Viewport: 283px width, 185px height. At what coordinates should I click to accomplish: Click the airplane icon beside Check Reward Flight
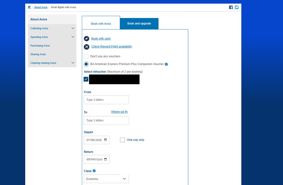87,47
